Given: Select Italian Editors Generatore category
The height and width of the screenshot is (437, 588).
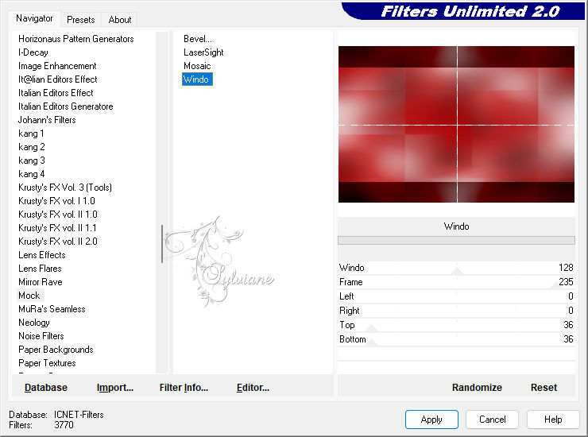Looking at the screenshot, I should pos(66,106).
